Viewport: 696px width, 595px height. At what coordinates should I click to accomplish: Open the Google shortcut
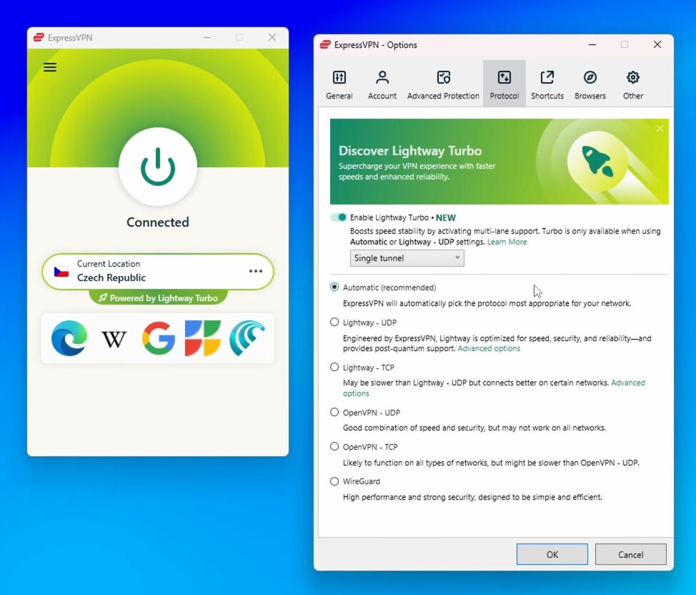pos(159,338)
